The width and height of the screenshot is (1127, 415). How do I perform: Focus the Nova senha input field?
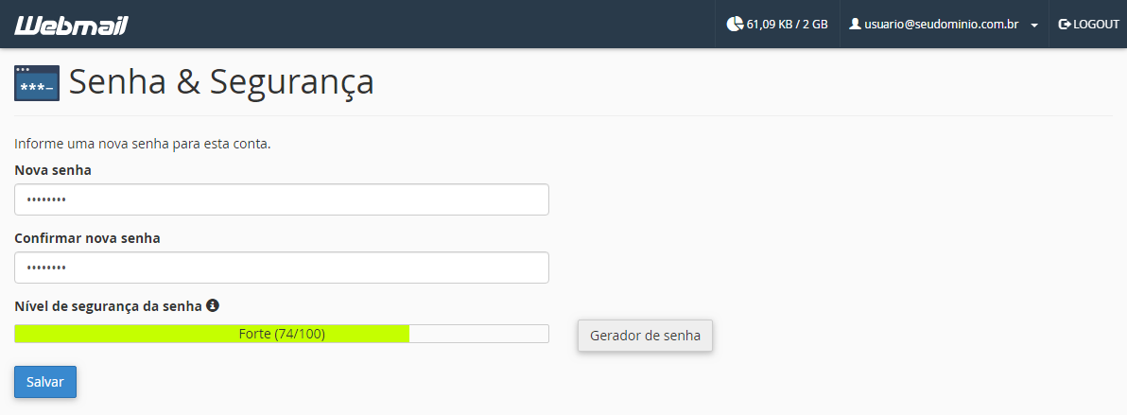[282, 199]
